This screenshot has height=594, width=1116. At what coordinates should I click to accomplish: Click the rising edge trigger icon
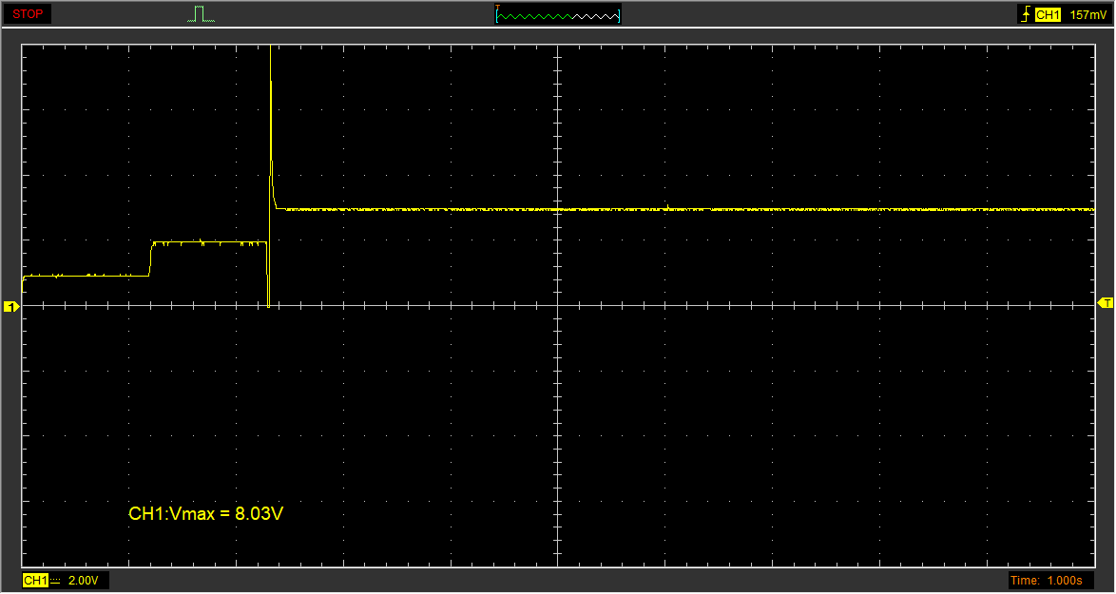pos(1026,14)
